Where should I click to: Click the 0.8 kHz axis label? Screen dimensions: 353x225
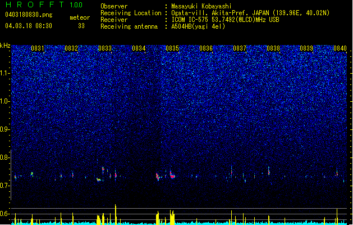click(x=5, y=157)
